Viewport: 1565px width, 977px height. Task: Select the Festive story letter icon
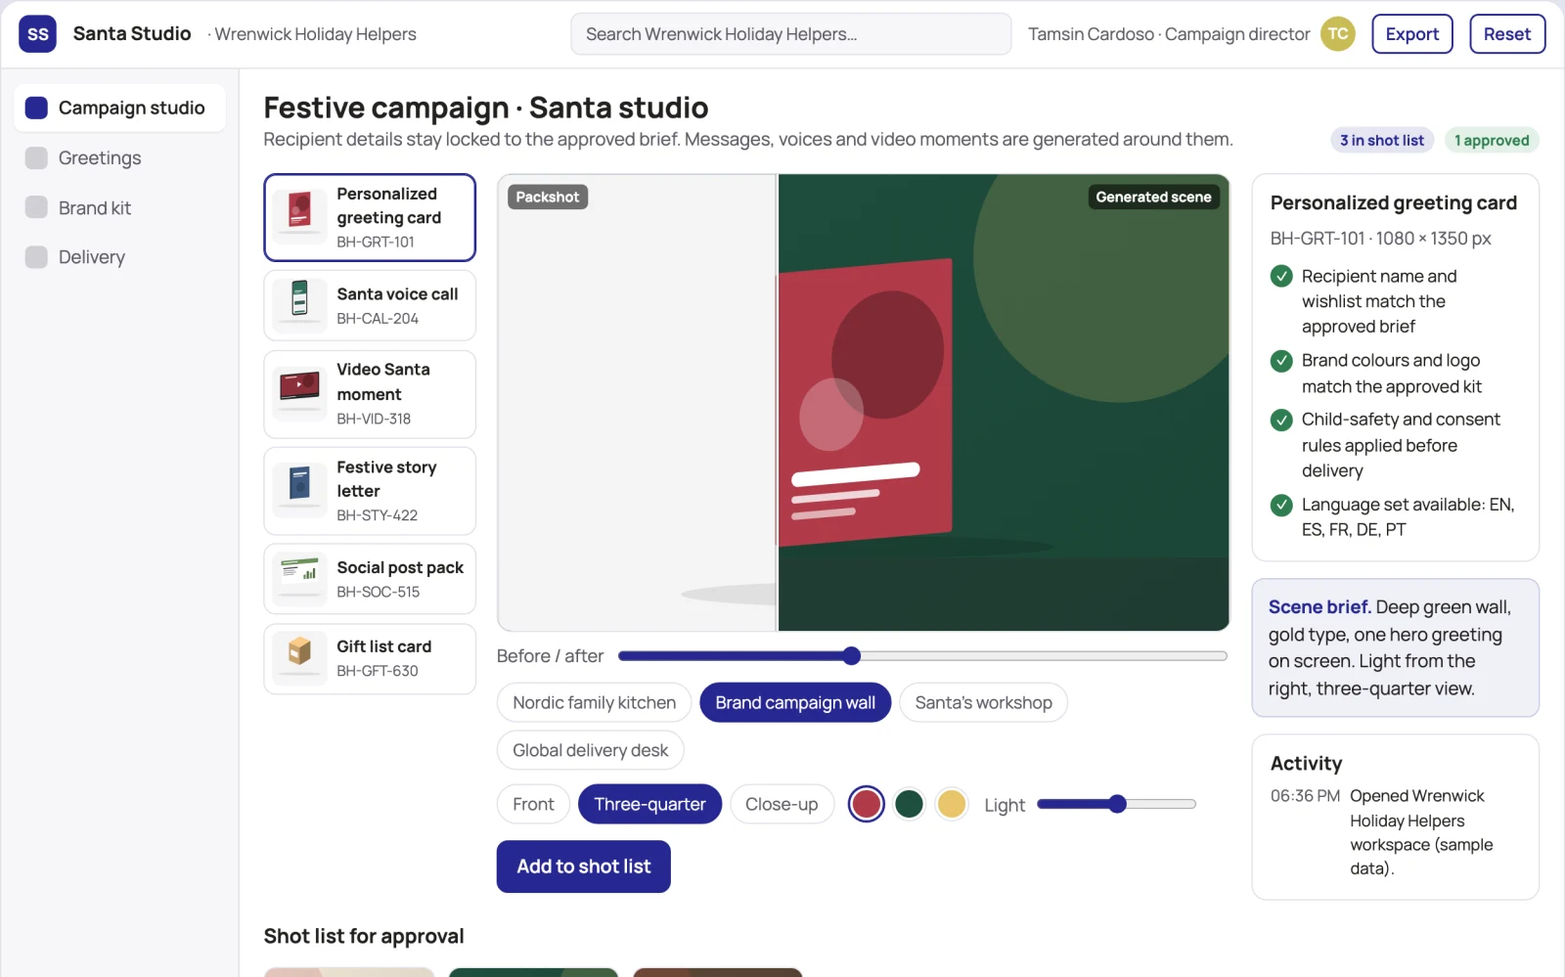click(x=299, y=491)
